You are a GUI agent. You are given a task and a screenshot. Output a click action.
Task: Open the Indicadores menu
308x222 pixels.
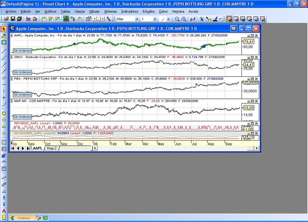point(130,11)
